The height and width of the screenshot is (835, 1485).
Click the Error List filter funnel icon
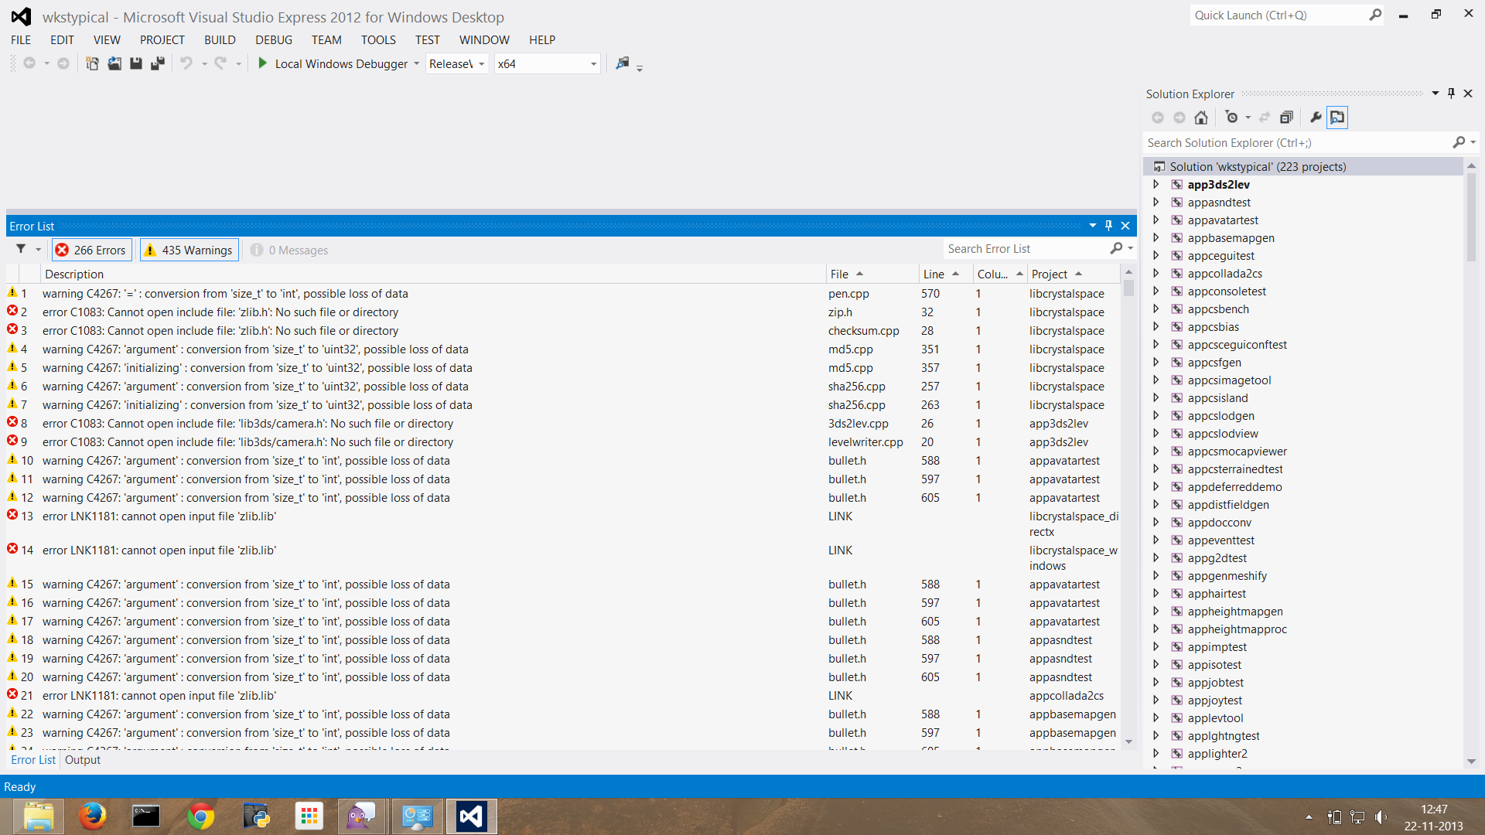tap(21, 249)
